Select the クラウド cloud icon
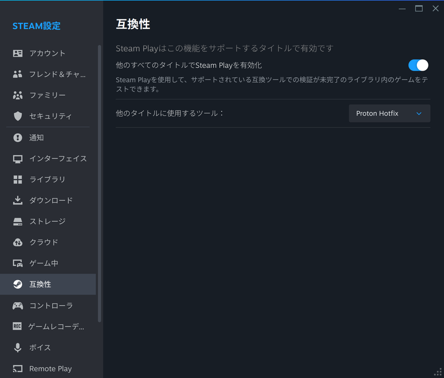This screenshot has width=444, height=378. [18, 242]
